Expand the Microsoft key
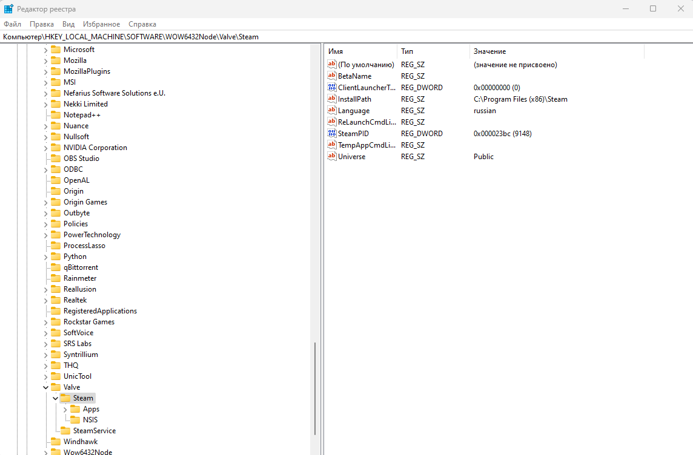Screen dimensions: 693x455 click(x=45, y=49)
